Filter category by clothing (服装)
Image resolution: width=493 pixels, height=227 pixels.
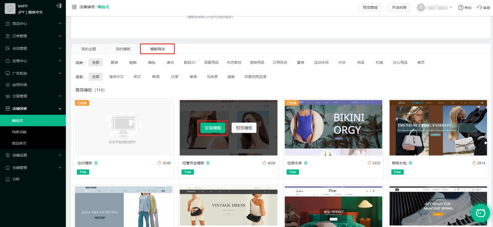click(x=114, y=62)
